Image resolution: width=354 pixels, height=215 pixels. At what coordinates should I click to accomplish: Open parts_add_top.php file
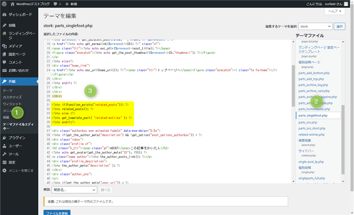point(311,79)
